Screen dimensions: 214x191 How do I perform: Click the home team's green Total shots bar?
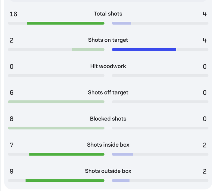pyautogui.click(x=65, y=23)
